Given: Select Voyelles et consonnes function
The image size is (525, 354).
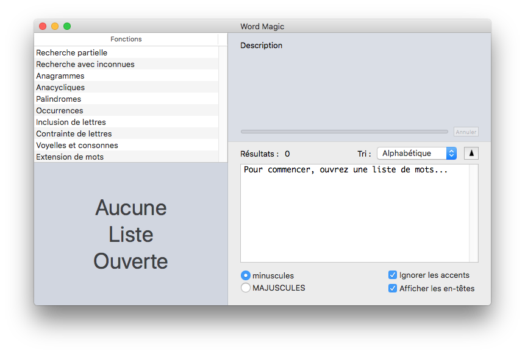Looking at the screenshot, I should coord(77,146).
